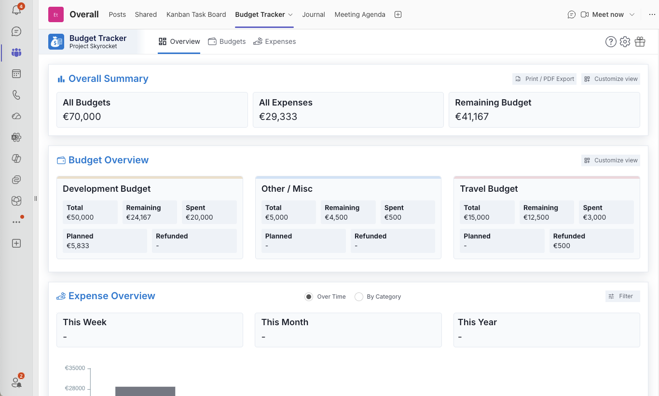This screenshot has height=396, width=659.
Task: Open the Journal tab
Action: pyautogui.click(x=314, y=14)
